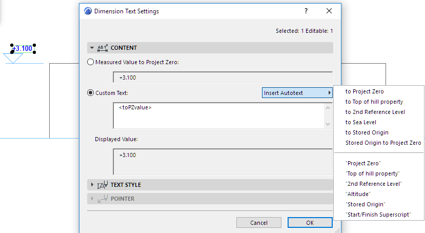
Task: Insert 'Stored Origin to Project Zero' autotext
Action: click(383, 143)
